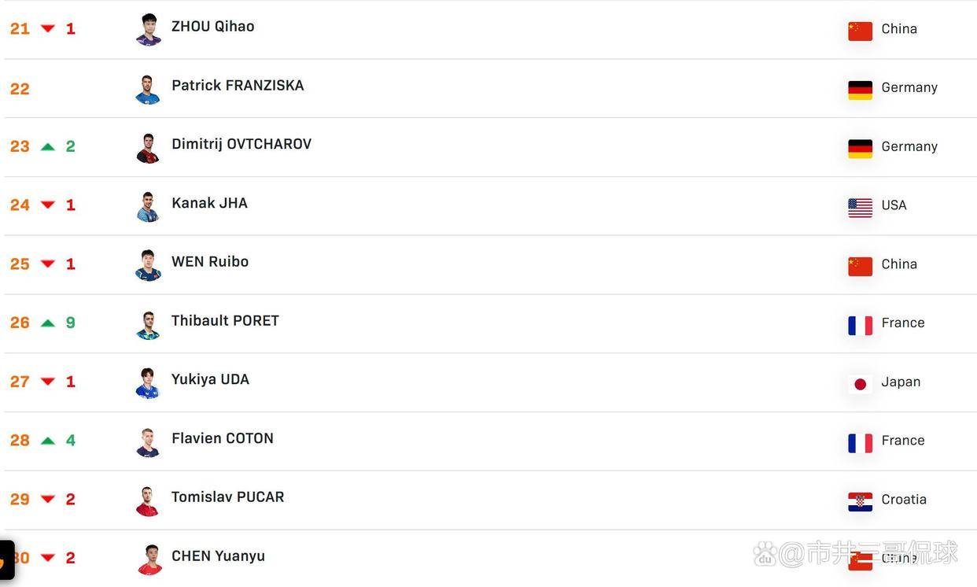Open Kanak JHA's player avatar
This screenshot has width=977, height=587.
pyautogui.click(x=148, y=206)
